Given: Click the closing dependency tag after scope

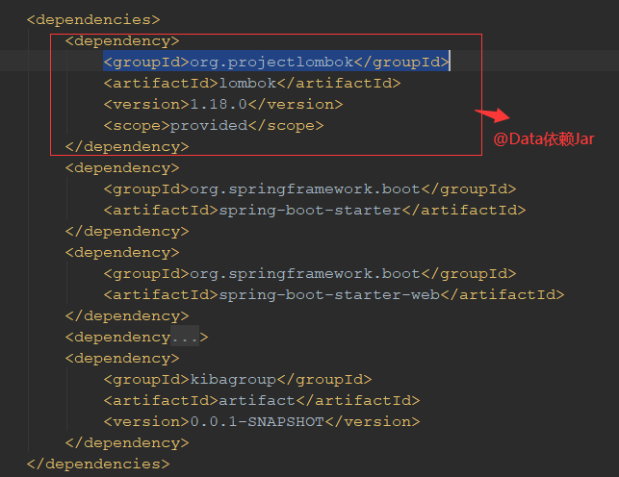Looking at the screenshot, I should click(x=127, y=146).
